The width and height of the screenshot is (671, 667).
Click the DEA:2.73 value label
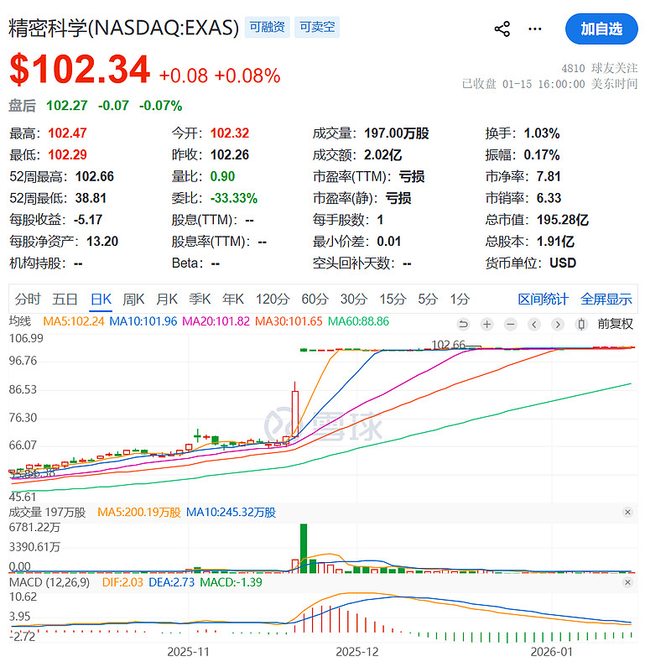[x=171, y=582]
